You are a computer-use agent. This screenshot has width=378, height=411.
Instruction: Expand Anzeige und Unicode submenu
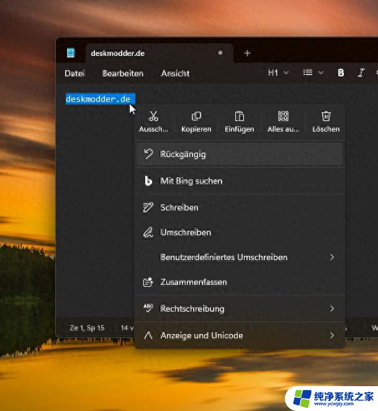[x=240, y=335]
